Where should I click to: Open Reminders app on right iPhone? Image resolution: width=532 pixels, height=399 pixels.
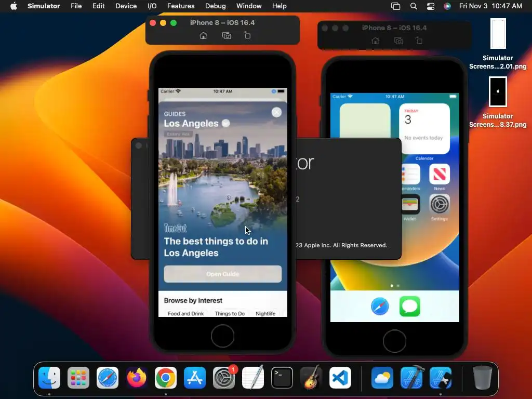pos(410,175)
